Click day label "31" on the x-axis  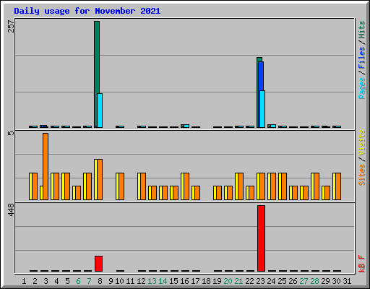[x=347, y=281]
